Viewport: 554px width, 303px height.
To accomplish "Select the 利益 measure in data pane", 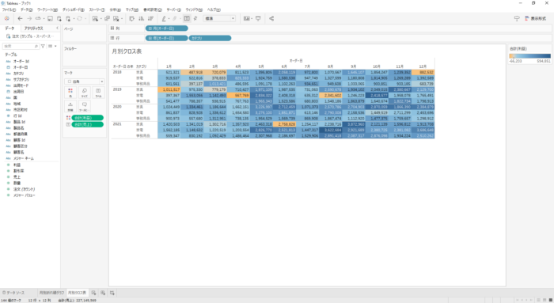I will click(x=17, y=165).
